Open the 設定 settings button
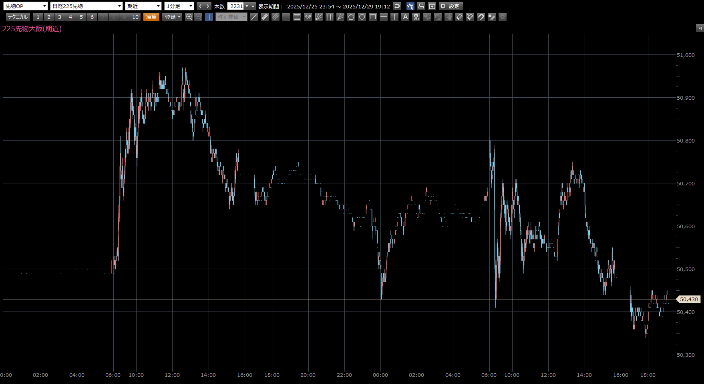Screen dimensions: 704x384 pyautogui.click(x=451, y=6)
